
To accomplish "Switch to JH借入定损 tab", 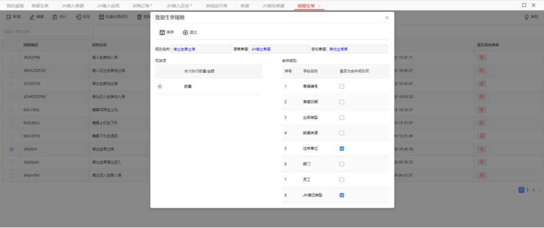I will click(x=108, y=6).
